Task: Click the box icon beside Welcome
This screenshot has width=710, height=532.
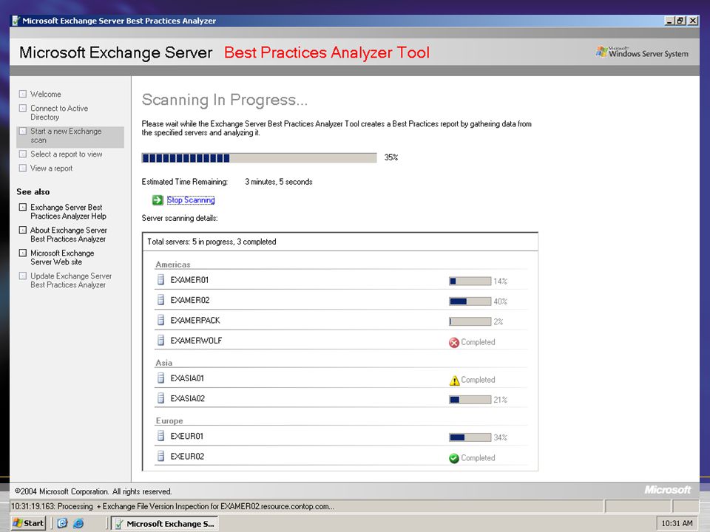Action: pyautogui.click(x=23, y=94)
